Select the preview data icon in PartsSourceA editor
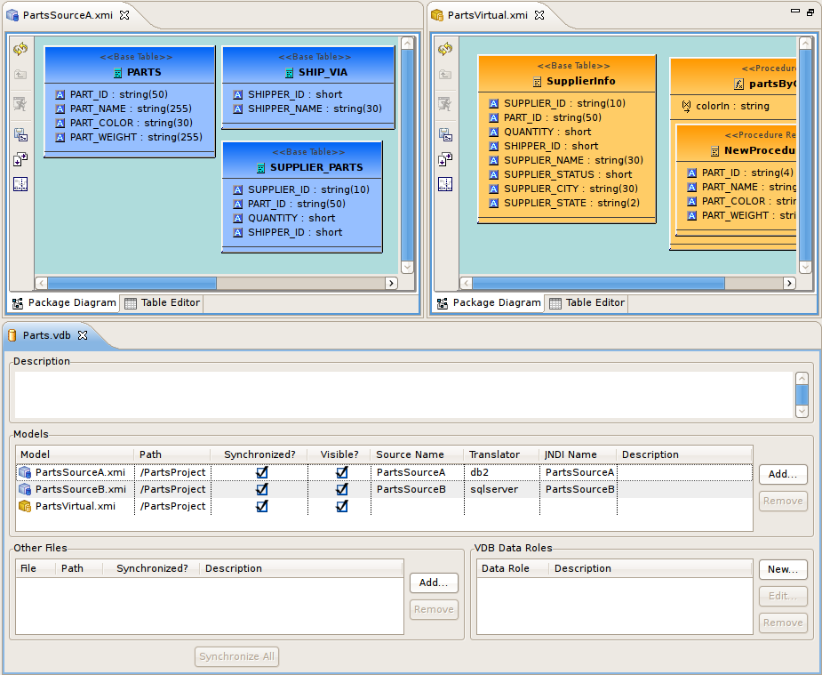The width and height of the screenshot is (822, 675). coord(20,103)
